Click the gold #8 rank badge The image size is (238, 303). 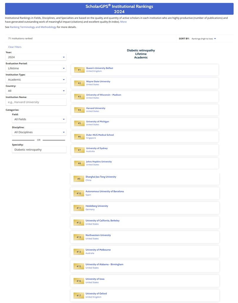[x=79, y=163]
